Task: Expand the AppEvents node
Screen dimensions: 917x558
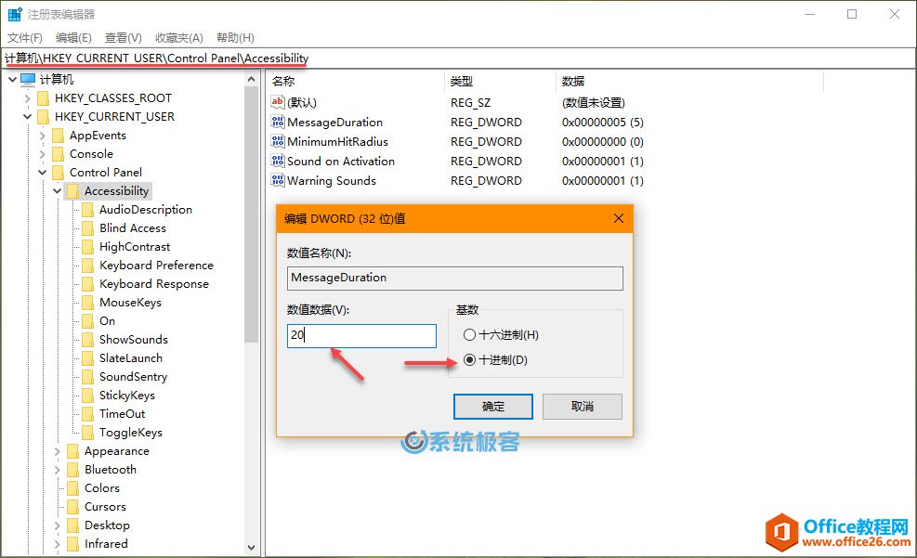Action: pos(42,136)
